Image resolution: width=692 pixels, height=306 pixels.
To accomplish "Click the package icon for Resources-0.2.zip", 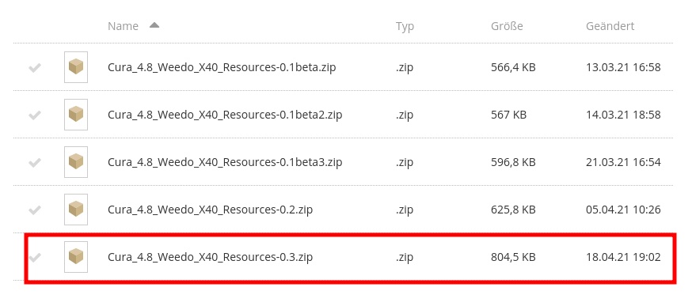I will 76,209.
